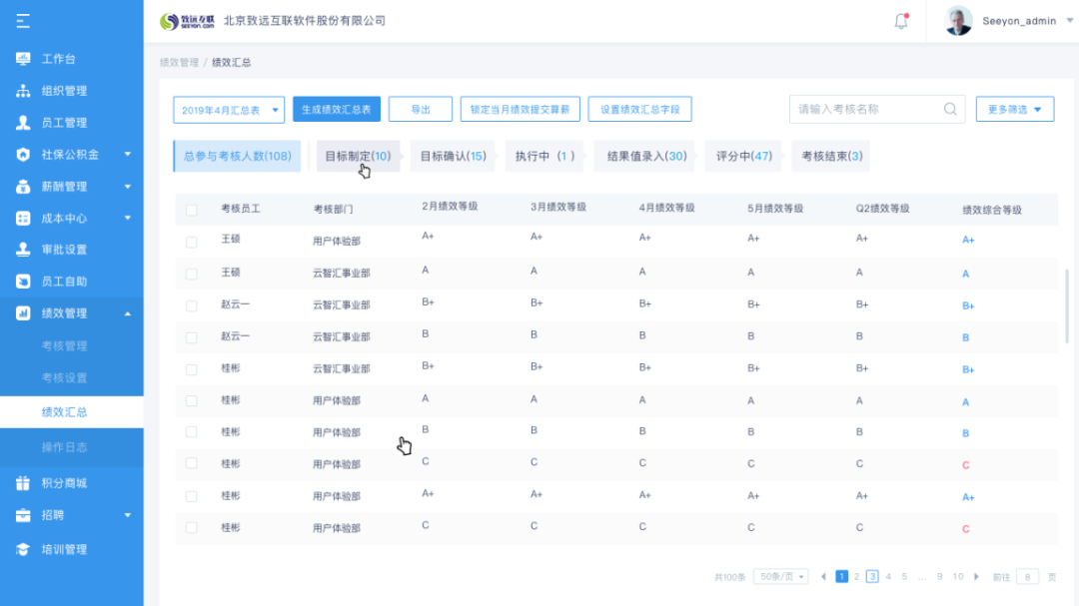Expand the 薪酬管理 submenu arrow
This screenshot has width=1079, height=606.
pyautogui.click(x=127, y=187)
